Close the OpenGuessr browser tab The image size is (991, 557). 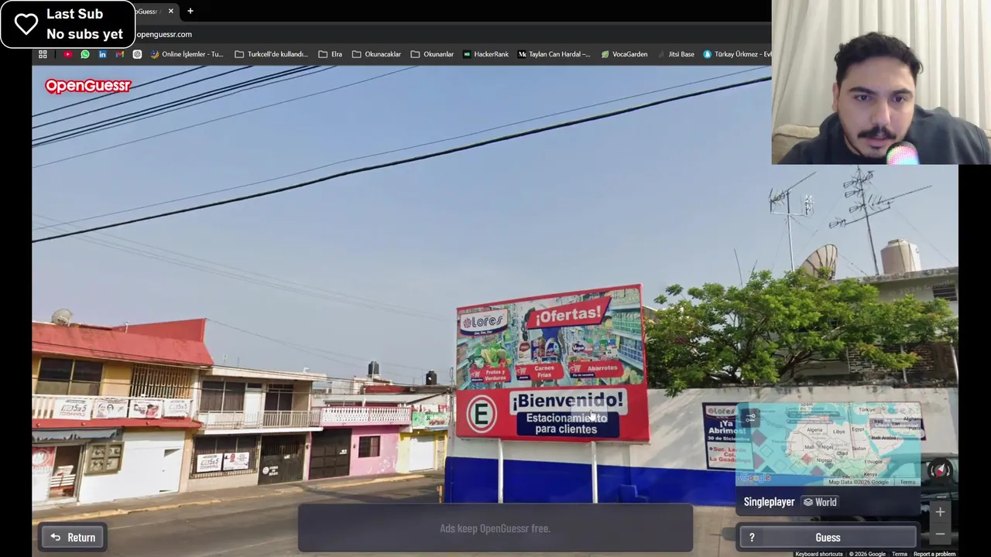[171, 11]
